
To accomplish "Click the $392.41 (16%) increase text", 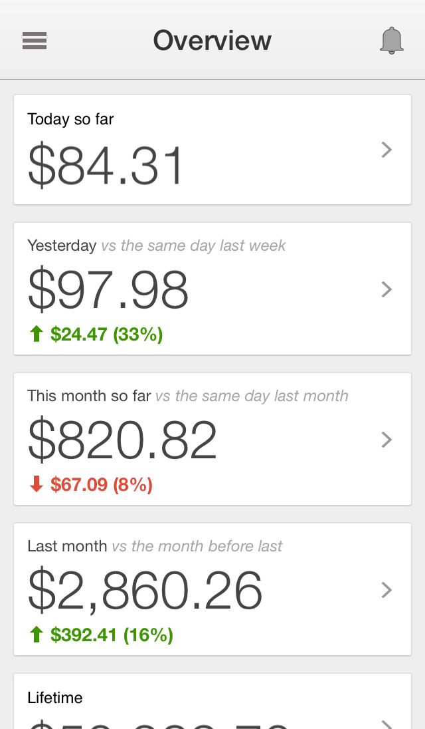I will (x=112, y=635).
